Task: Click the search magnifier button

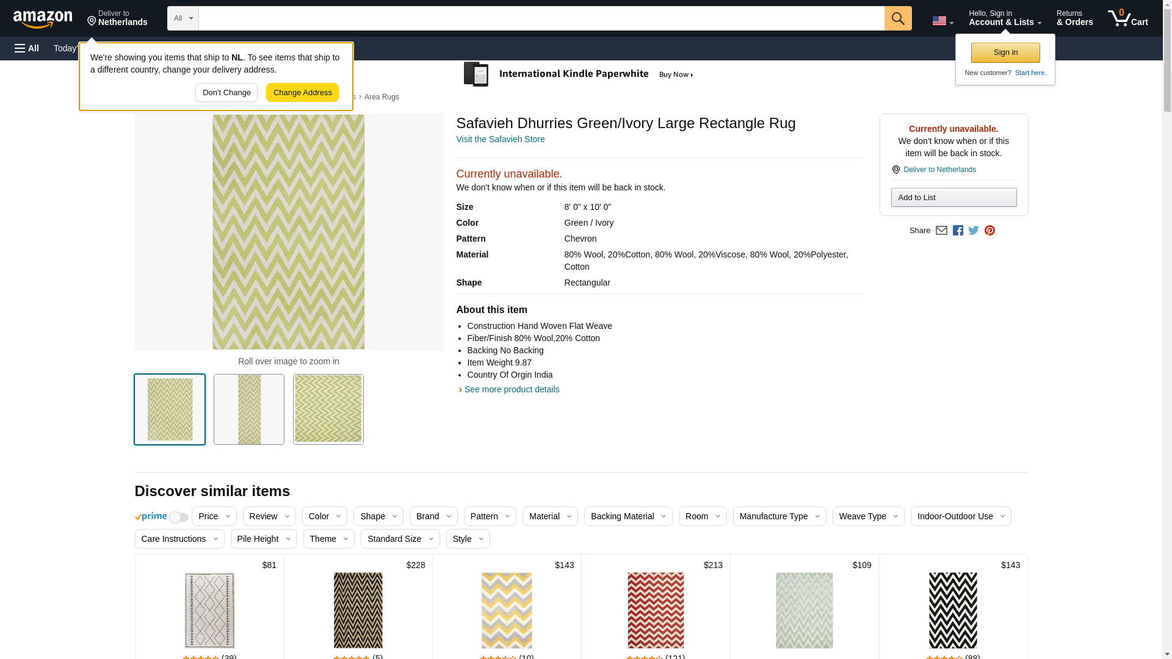Action: tap(897, 18)
